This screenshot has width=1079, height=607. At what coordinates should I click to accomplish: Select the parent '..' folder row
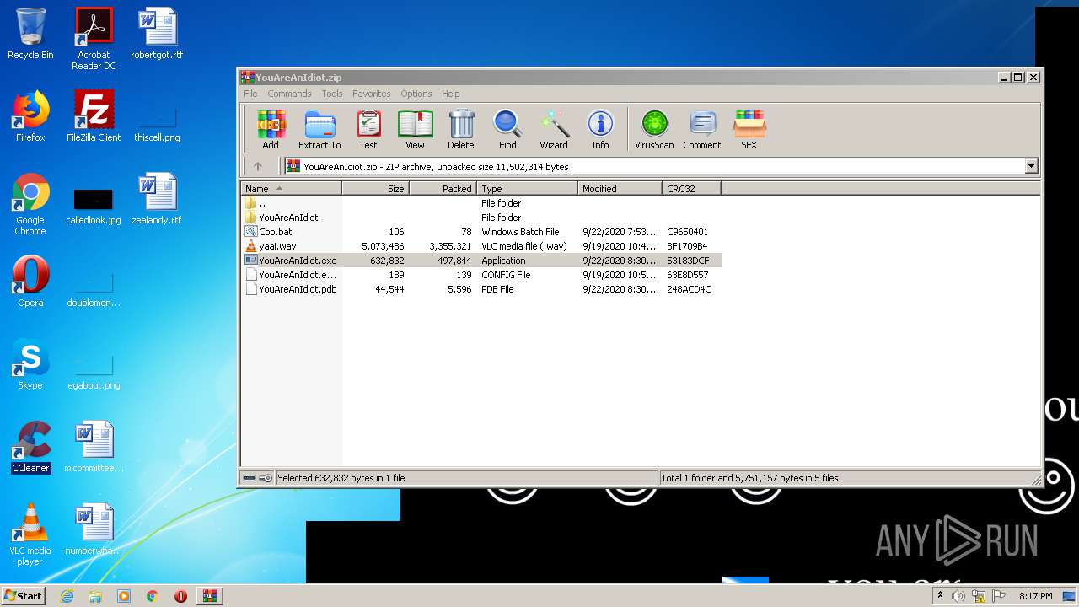[481, 203]
